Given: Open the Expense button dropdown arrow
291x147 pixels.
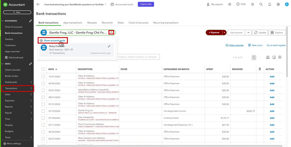Looking at the screenshot, I should pos(225,32).
